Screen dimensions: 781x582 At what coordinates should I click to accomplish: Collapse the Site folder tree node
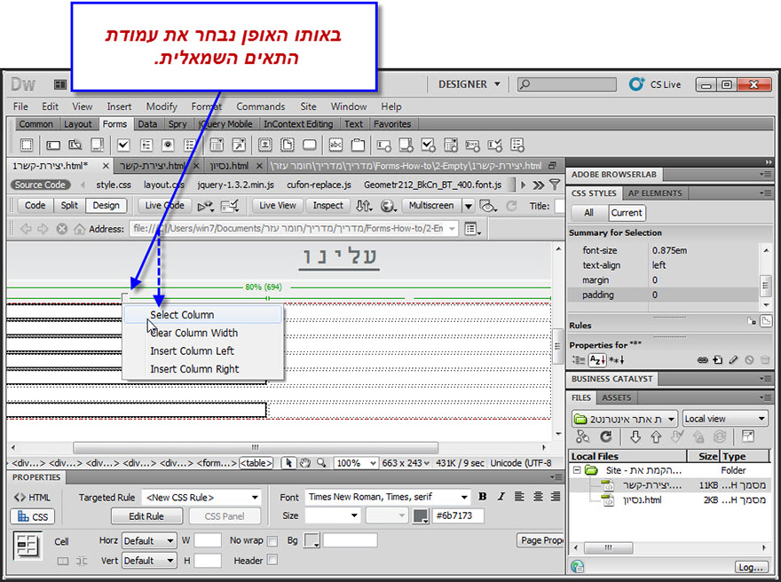click(577, 470)
